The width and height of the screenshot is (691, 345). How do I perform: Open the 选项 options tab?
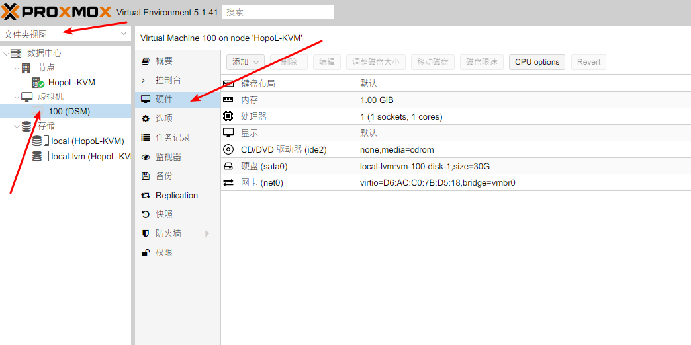coord(177,118)
